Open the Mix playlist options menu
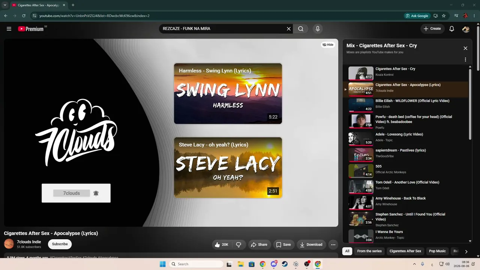 [465, 60]
